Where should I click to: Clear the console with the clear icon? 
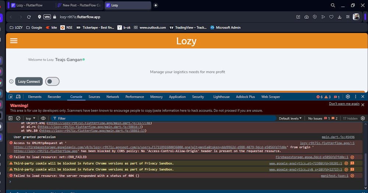click(x=18, y=119)
